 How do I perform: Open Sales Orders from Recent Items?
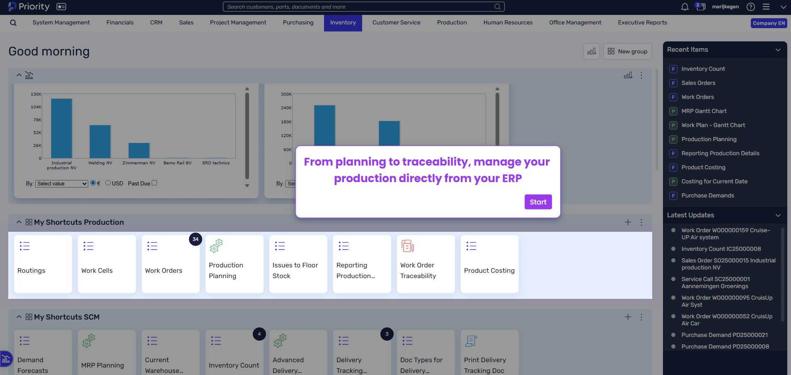tap(698, 83)
